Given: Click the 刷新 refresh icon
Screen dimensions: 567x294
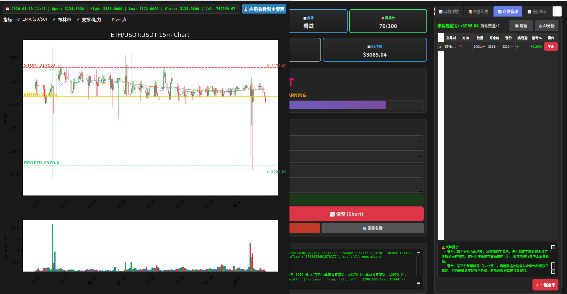Looking at the screenshot, I should pos(517,26).
